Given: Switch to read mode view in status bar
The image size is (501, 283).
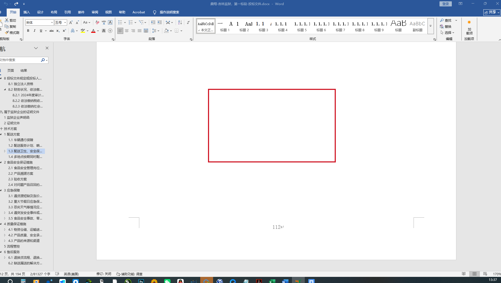Looking at the screenshot, I should tap(464, 274).
